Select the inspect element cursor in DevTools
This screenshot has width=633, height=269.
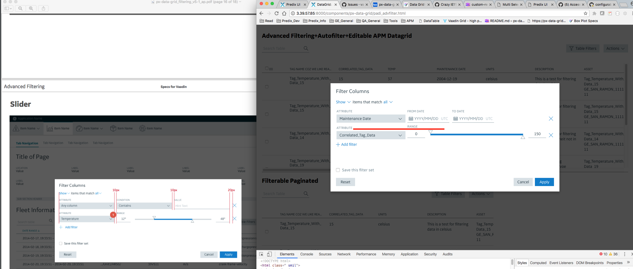click(x=261, y=254)
